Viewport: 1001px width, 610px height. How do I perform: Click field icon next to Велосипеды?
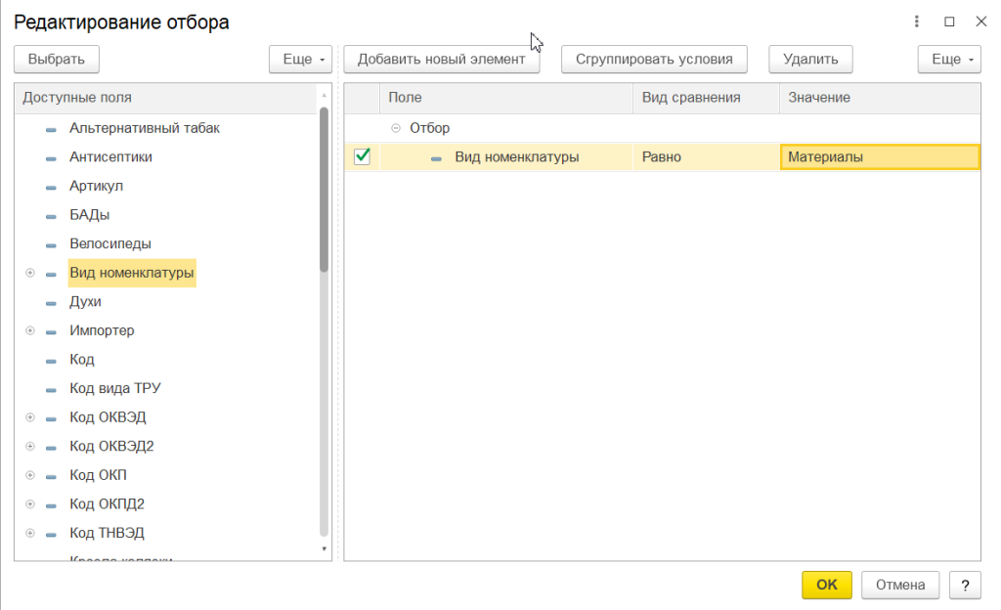point(51,244)
